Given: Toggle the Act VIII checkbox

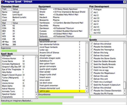Looking at the screenshot, I should (x=91, y=33).
